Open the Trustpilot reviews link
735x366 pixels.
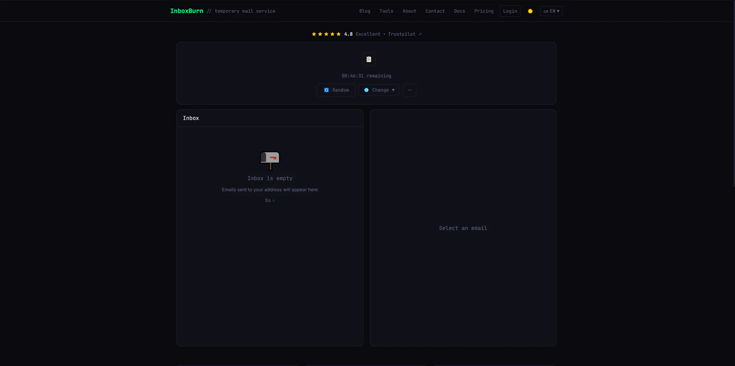coord(404,34)
